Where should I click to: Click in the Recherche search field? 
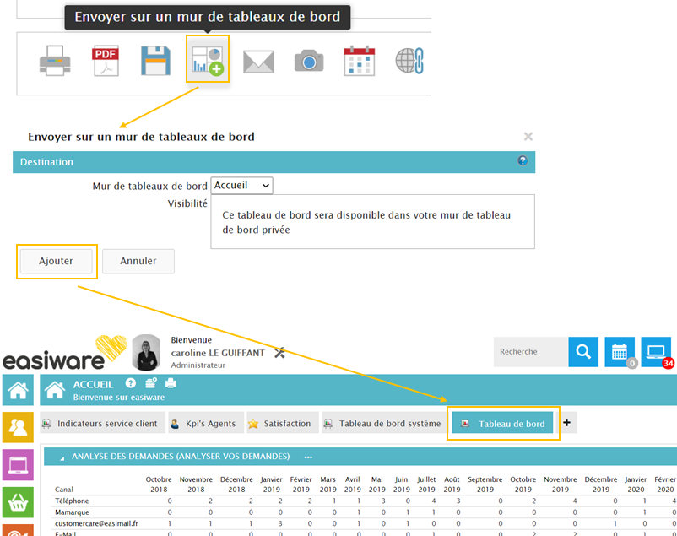530,351
